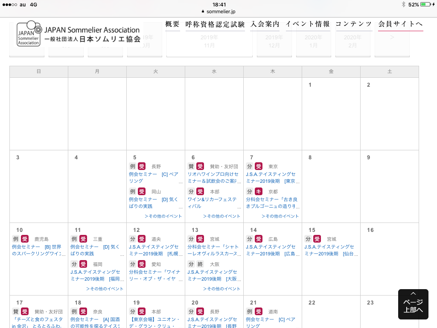Click the red キ badge beside 京都
Viewport: 437px width, 328px height.
tap(259, 192)
